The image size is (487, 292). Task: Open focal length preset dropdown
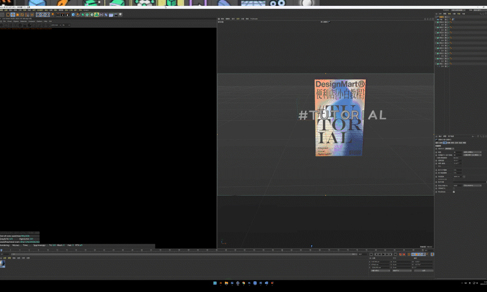(472, 152)
